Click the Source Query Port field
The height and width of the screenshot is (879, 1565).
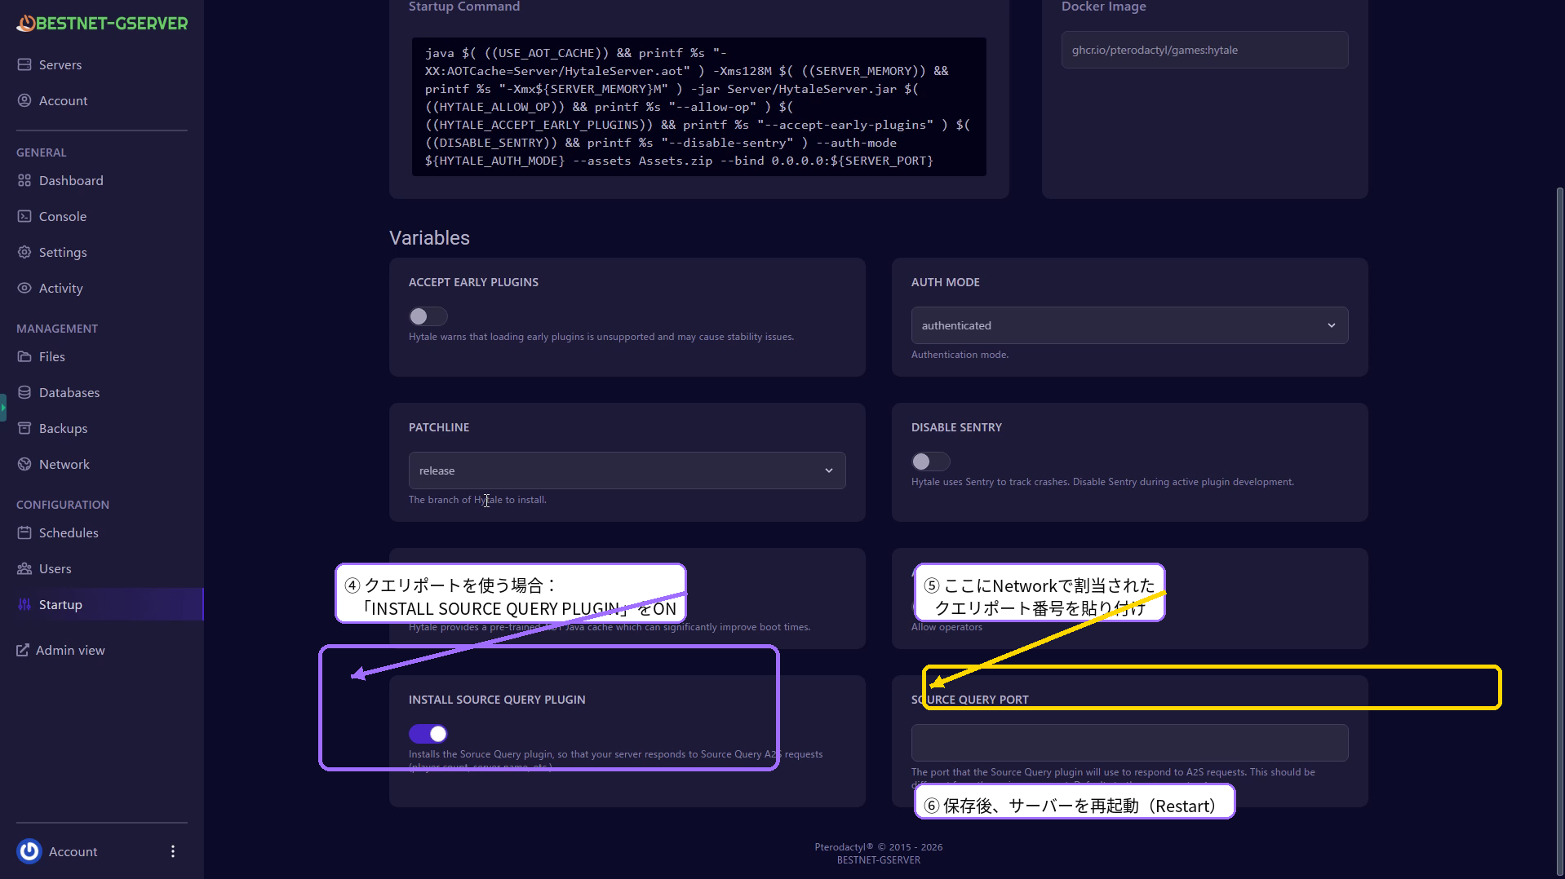click(x=1128, y=743)
